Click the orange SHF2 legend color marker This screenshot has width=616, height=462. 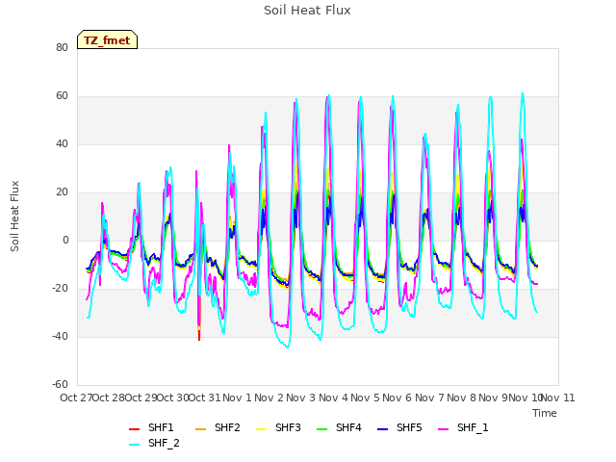[x=201, y=429]
